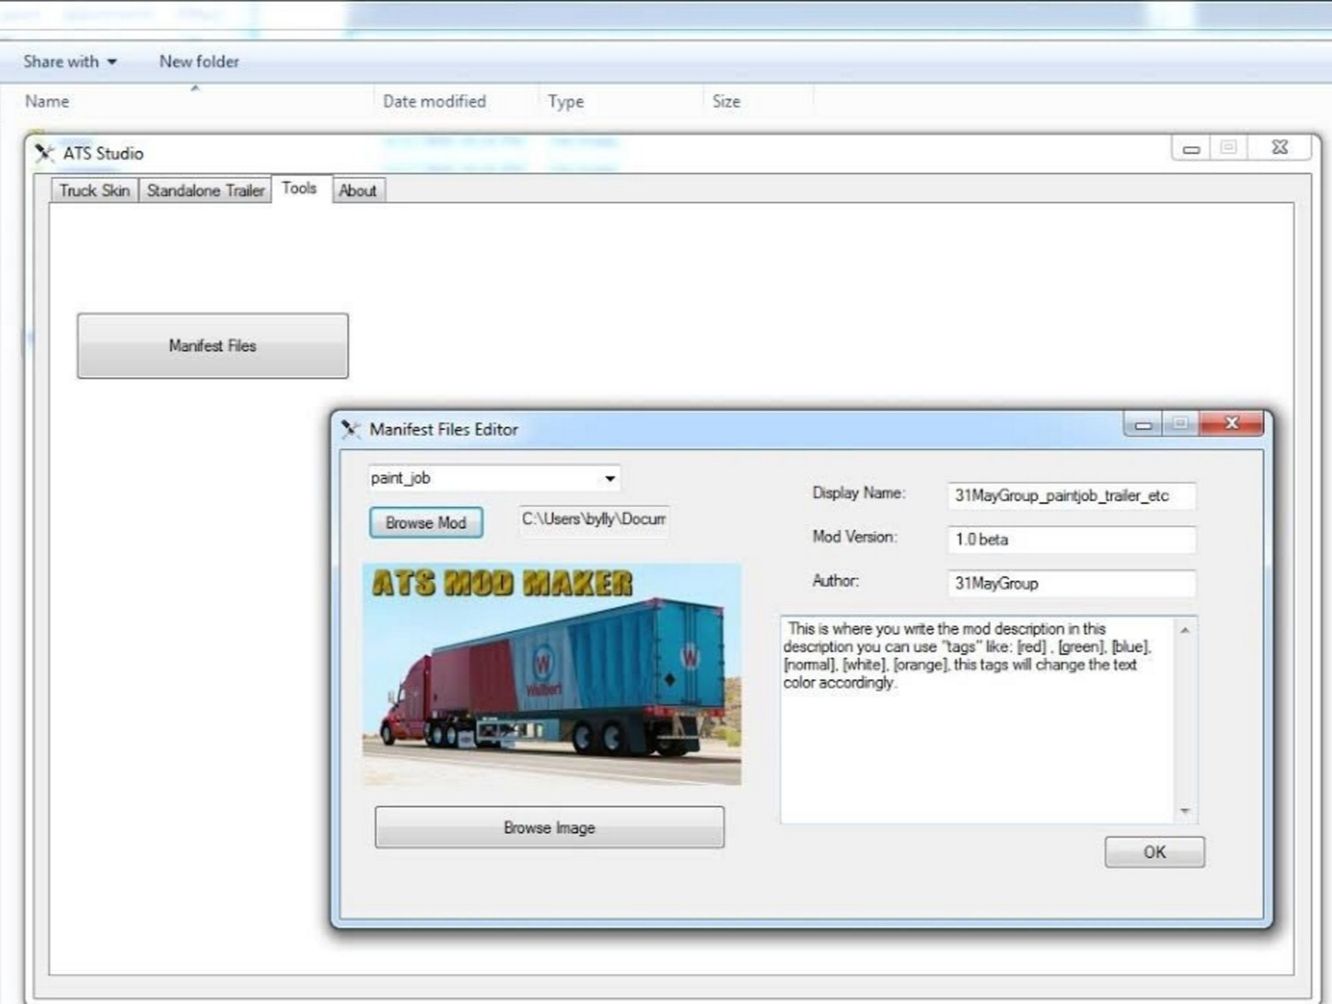Close the Manifest Files Editor dialog

(x=1231, y=424)
